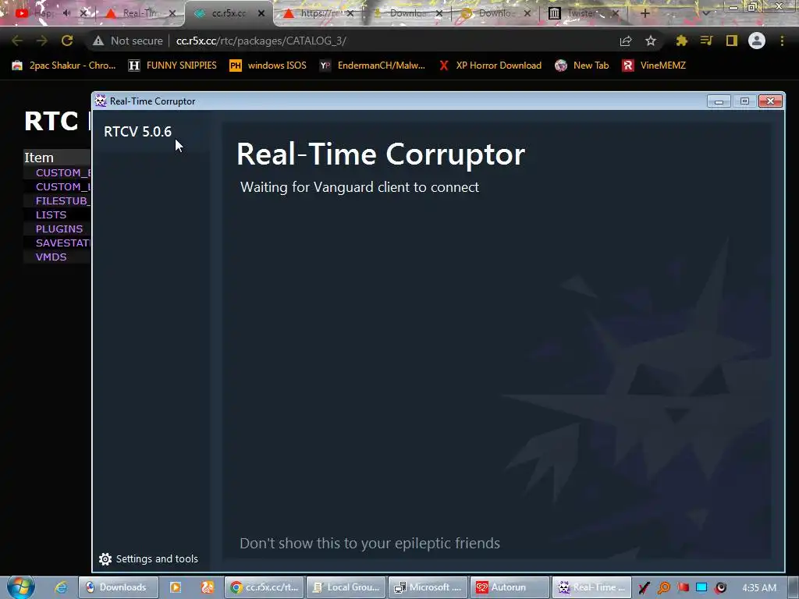Image resolution: width=799 pixels, height=599 pixels.
Task: Open Chrome extensions puzzle icon
Action: pos(681,41)
